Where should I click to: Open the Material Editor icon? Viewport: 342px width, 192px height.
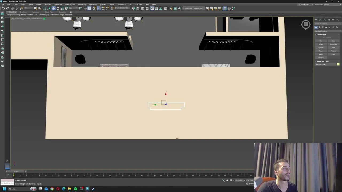coord(166,8)
